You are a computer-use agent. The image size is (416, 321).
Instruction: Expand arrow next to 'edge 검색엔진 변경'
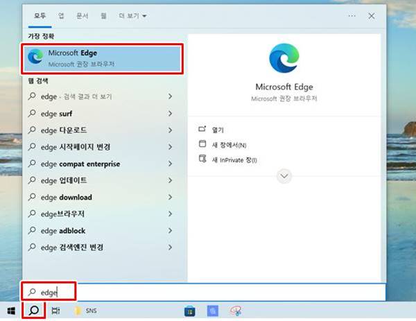point(170,248)
